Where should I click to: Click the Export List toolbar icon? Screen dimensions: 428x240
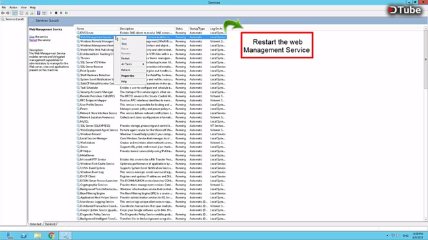(x=32, y=13)
